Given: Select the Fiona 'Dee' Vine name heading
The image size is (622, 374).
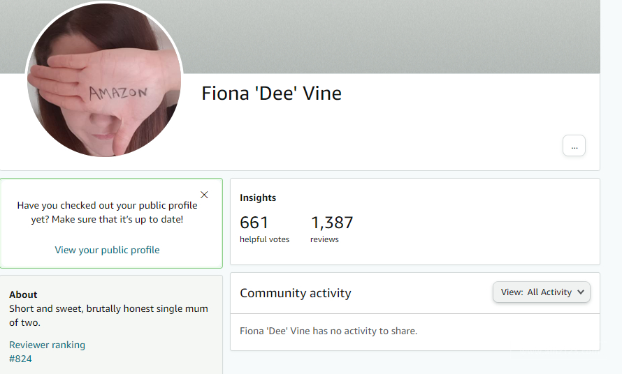Looking at the screenshot, I should [271, 93].
